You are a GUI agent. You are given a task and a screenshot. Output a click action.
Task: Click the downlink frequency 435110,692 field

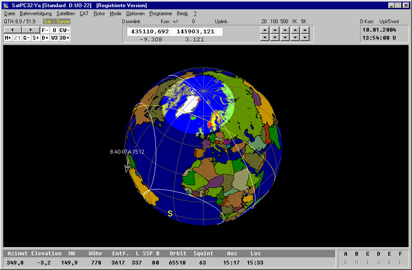pos(150,32)
